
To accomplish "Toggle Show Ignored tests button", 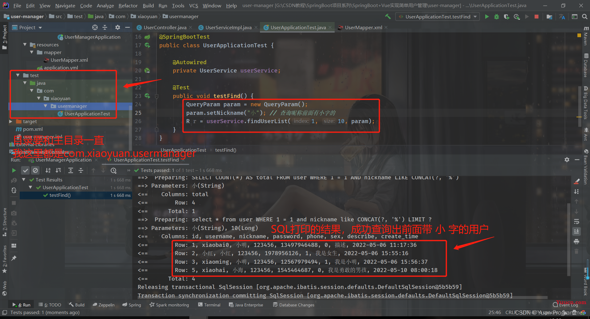I will point(35,170).
